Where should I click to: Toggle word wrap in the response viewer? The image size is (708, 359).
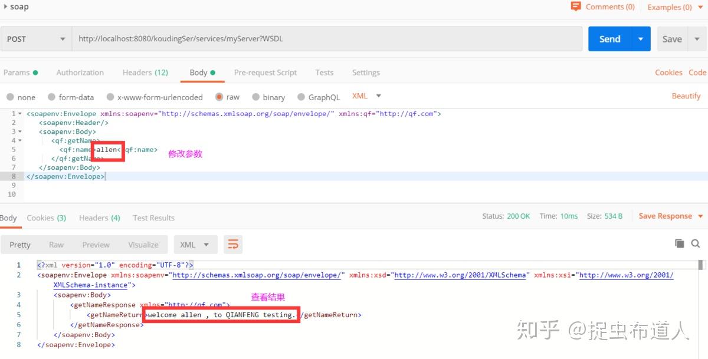(x=233, y=243)
